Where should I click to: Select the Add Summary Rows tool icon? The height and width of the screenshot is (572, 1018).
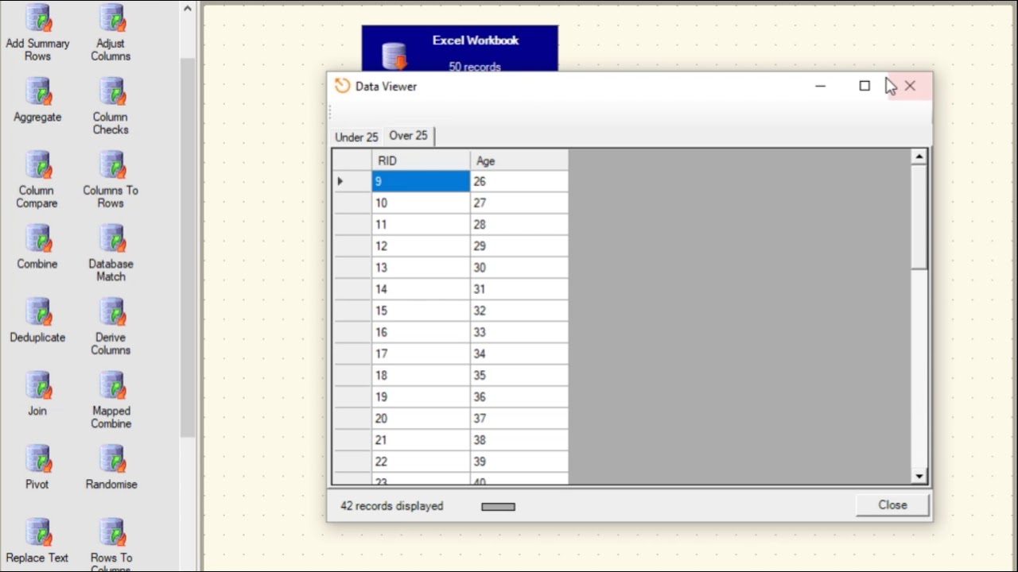38,17
